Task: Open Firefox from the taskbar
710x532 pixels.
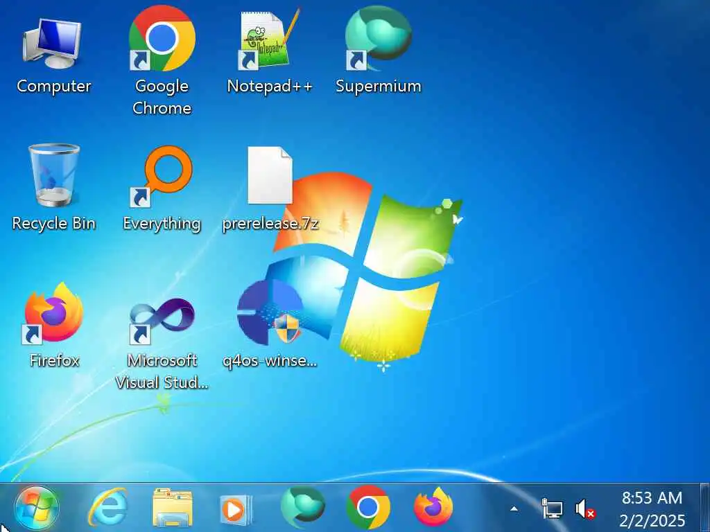Action: click(x=433, y=508)
